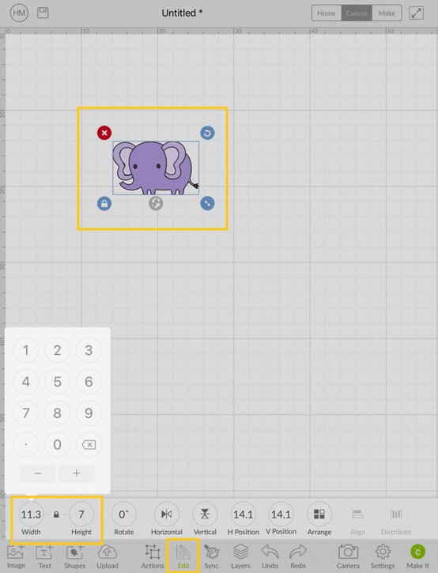Tap keypad digit 2
438x573 pixels.
[x=57, y=350]
